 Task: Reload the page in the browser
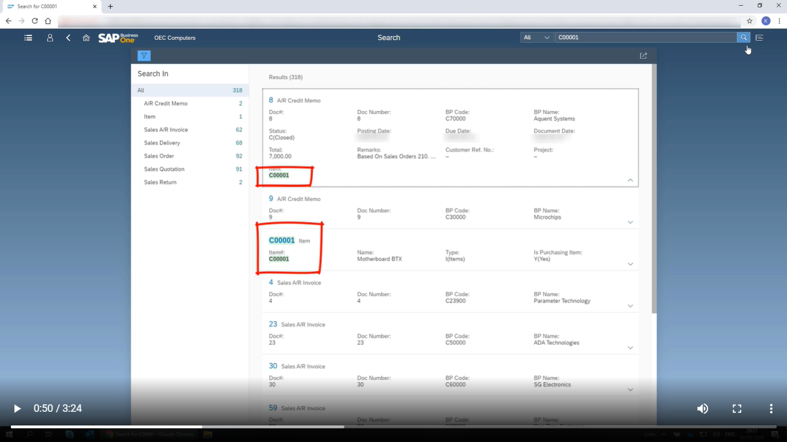[x=35, y=21]
